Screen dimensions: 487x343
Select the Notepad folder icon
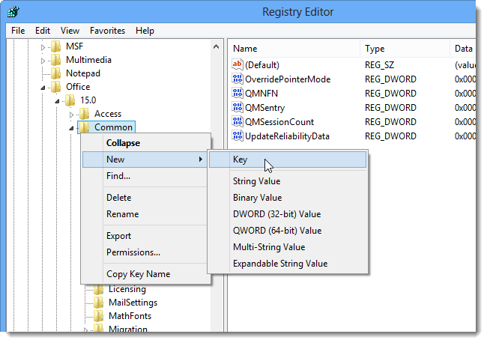55,73
